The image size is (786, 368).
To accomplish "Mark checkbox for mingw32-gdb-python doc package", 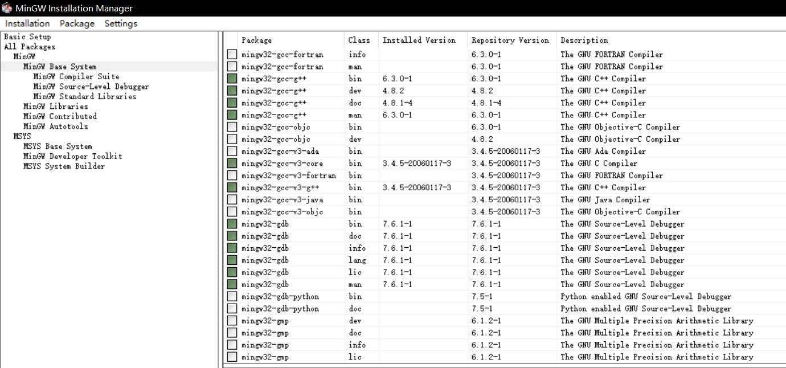I will [x=232, y=309].
